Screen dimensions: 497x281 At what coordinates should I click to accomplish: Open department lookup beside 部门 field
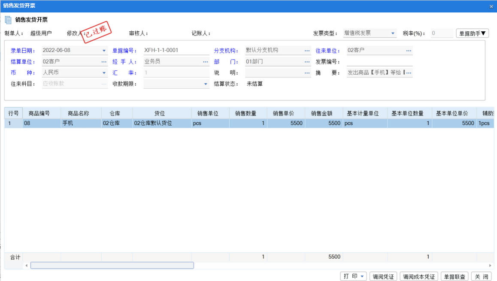point(307,62)
